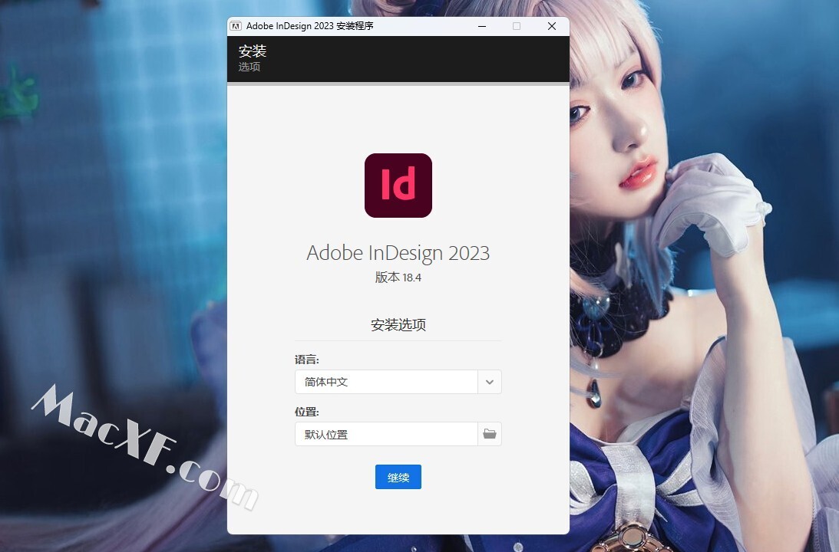Click the InDesign Id logo icon

pos(398,186)
